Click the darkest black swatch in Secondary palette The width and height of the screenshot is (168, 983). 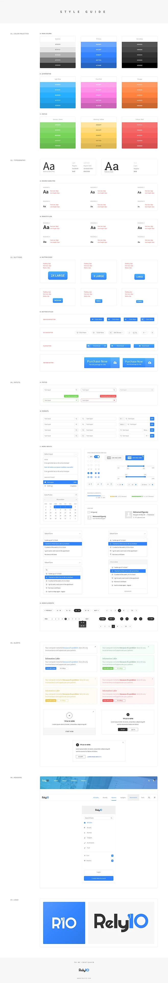coord(139,65)
